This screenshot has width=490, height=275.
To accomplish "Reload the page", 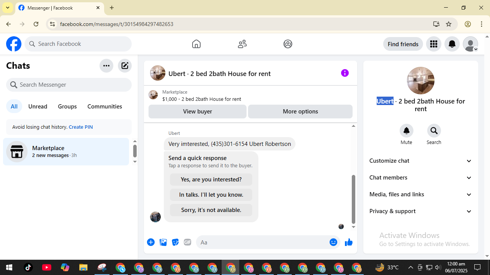I will pos(36,24).
